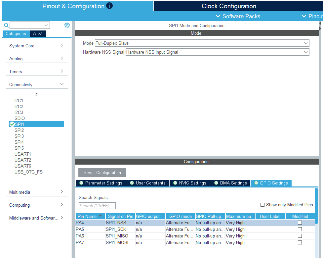Select USART2 peripheral
323x258 pixels.
pos(23,160)
